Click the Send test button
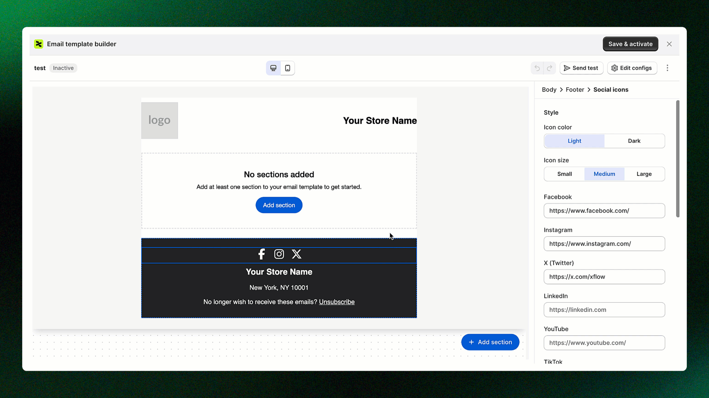The width and height of the screenshot is (709, 398). [581, 68]
